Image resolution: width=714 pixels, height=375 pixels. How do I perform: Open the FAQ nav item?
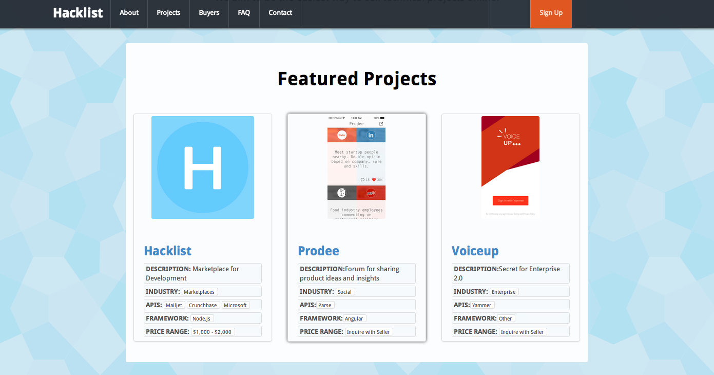(x=244, y=13)
